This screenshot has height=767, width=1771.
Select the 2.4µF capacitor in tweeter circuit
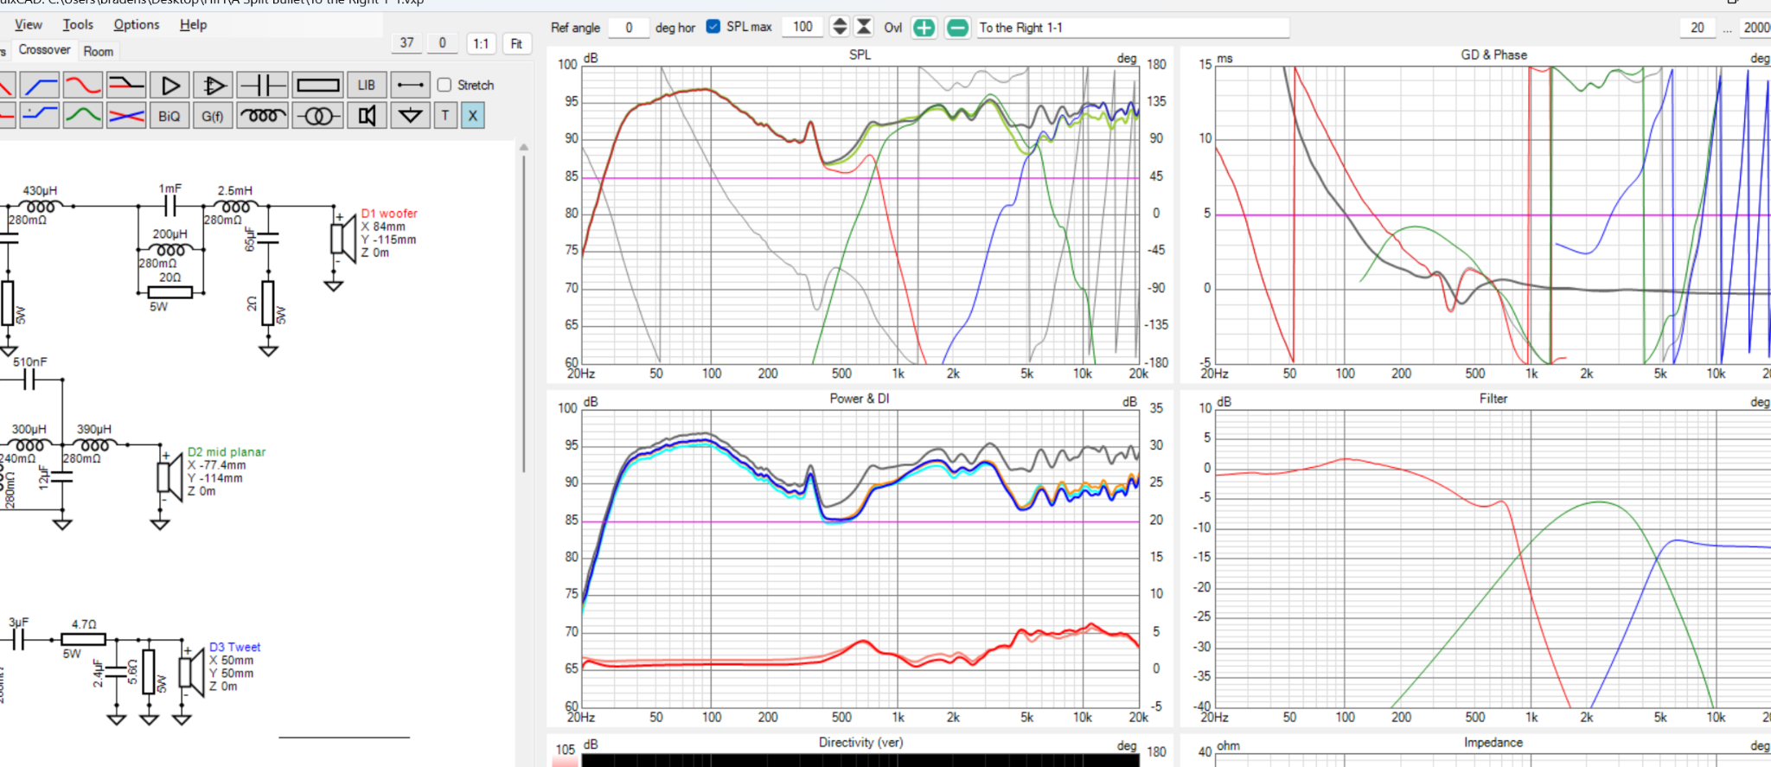pyautogui.click(x=117, y=671)
